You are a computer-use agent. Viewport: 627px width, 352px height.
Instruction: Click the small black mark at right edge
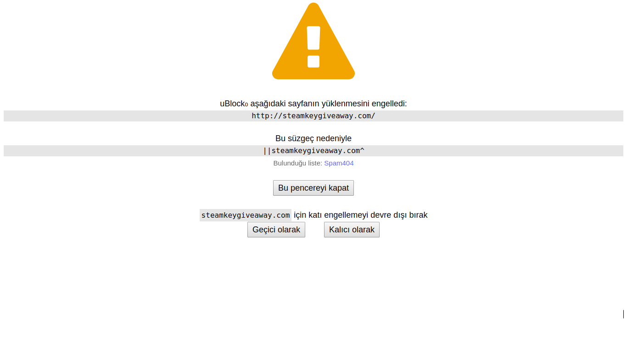click(x=623, y=314)
